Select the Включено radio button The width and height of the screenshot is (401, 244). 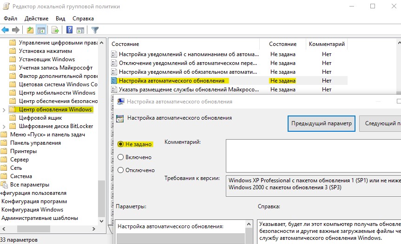[x=120, y=157]
